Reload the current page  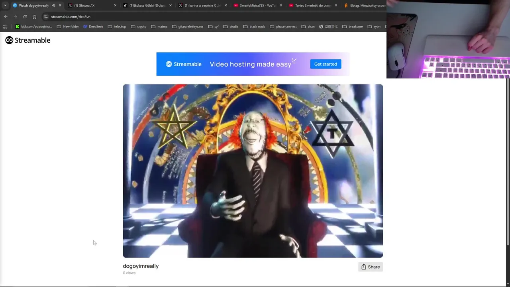click(25, 17)
